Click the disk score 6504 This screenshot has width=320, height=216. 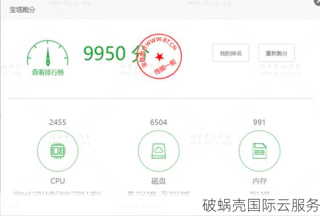[x=159, y=122]
